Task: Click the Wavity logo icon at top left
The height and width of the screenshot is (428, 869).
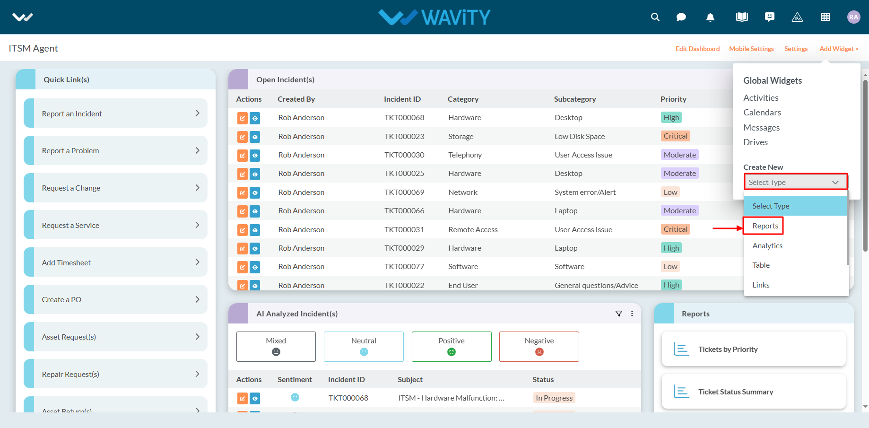Action: point(23,17)
